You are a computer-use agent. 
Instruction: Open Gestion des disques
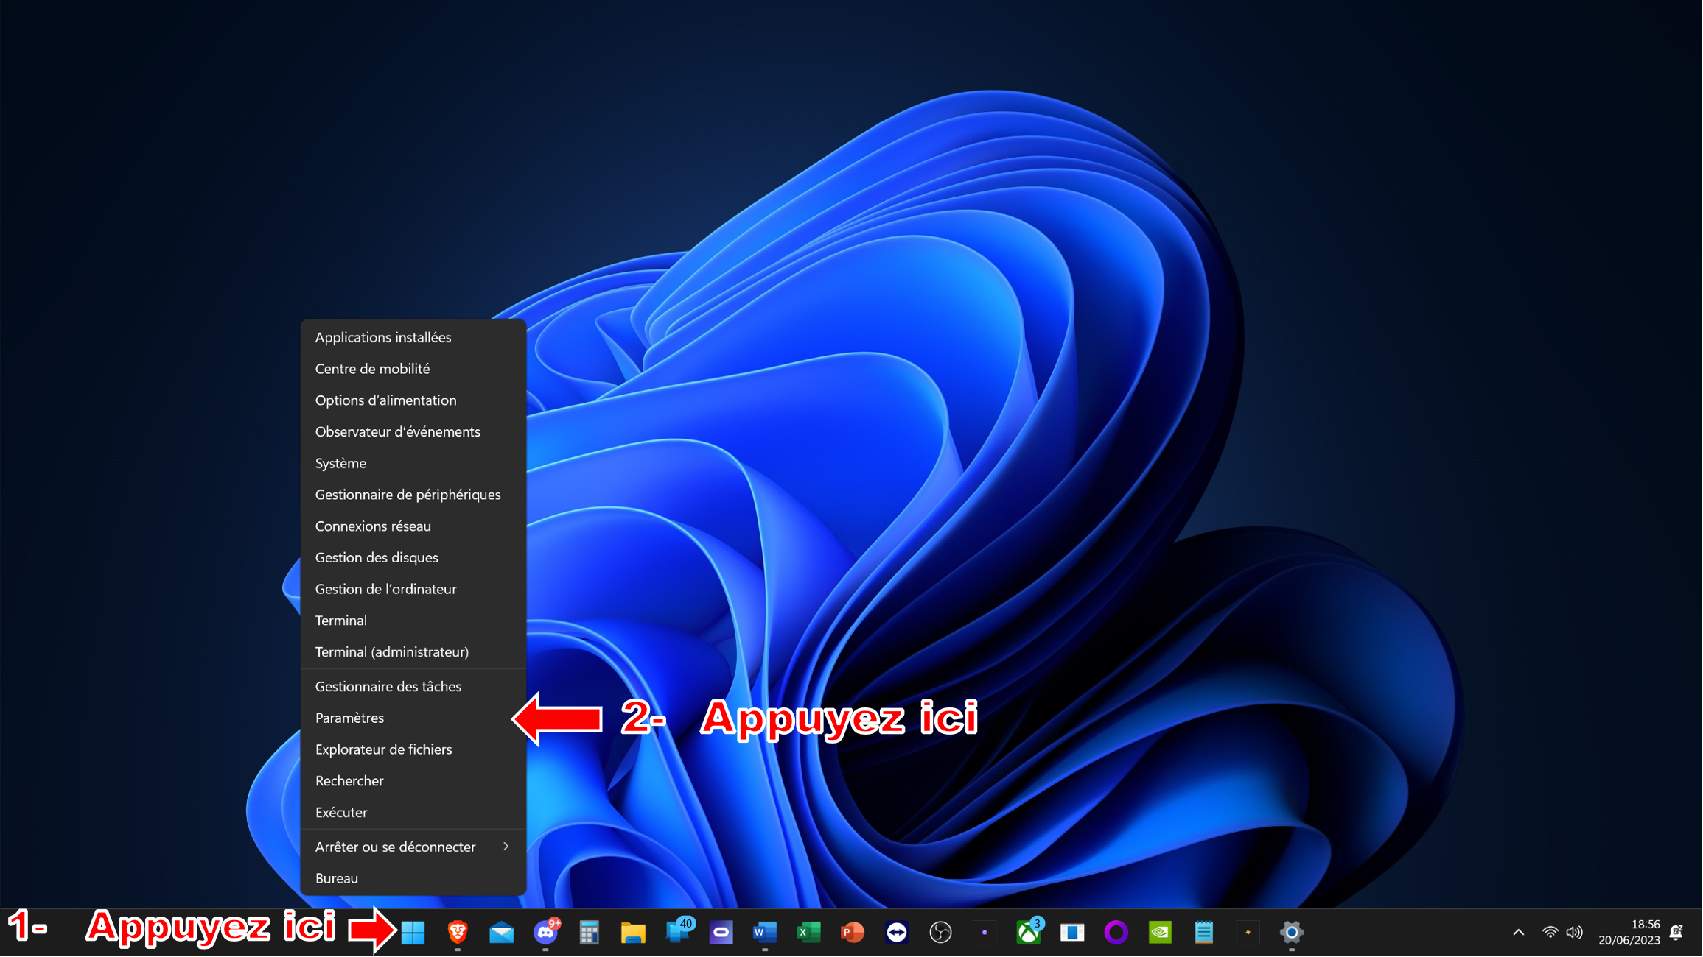click(413, 558)
